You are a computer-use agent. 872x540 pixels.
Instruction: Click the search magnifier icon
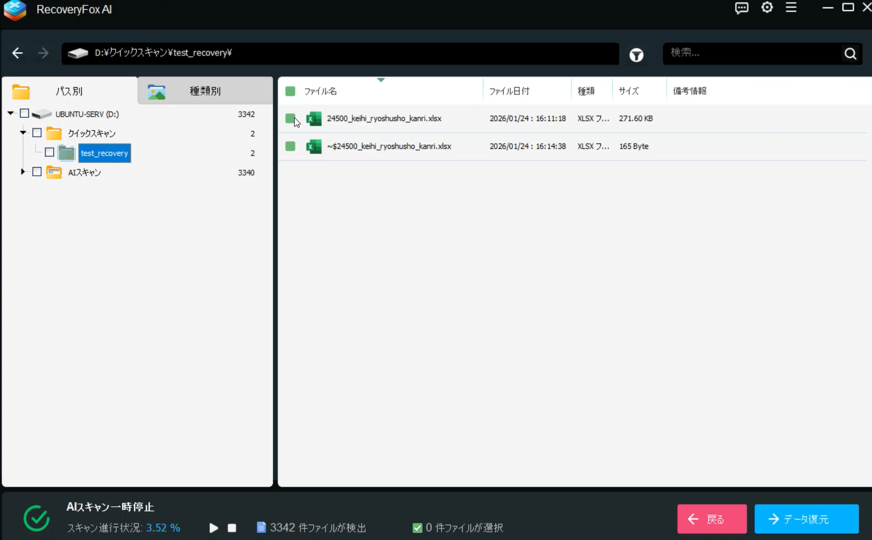[x=850, y=54]
